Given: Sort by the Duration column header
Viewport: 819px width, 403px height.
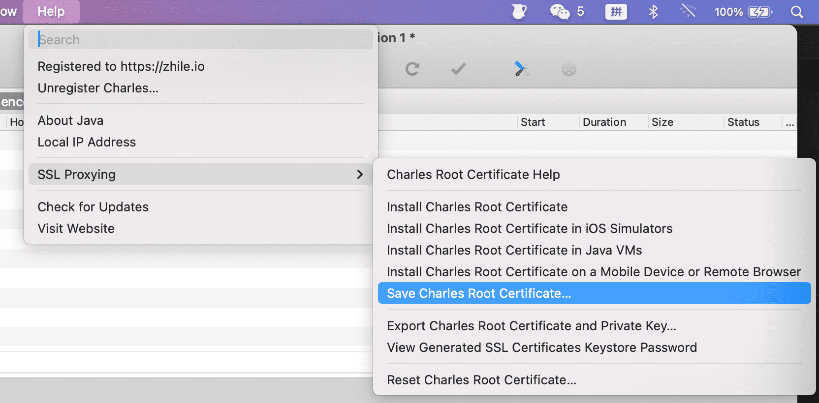Looking at the screenshot, I should point(604,122).
